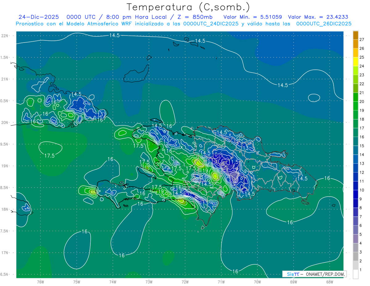Screen dimensions: 370x286
Task: Click the legend value "27"
Action: (362, 39)
